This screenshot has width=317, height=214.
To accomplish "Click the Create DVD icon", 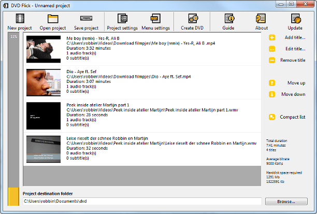I will pyautogui.click(x=193, y=19).
